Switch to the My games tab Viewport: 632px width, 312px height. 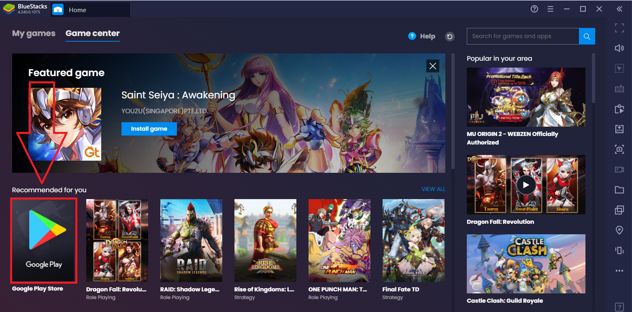tap(34, 33)
